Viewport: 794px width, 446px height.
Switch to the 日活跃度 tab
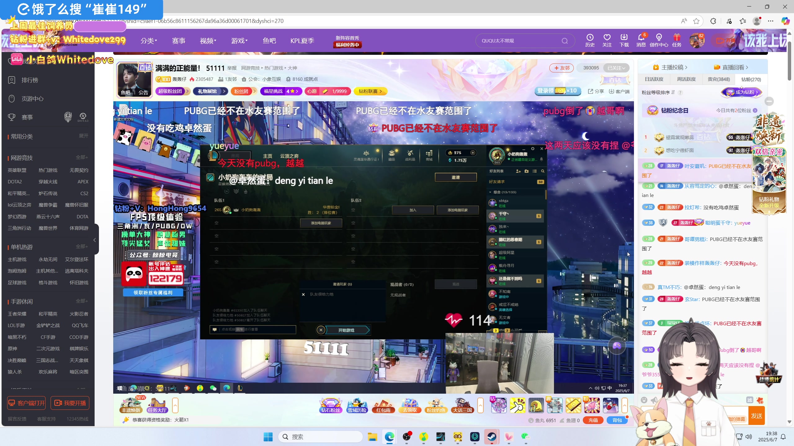[654, 79]
